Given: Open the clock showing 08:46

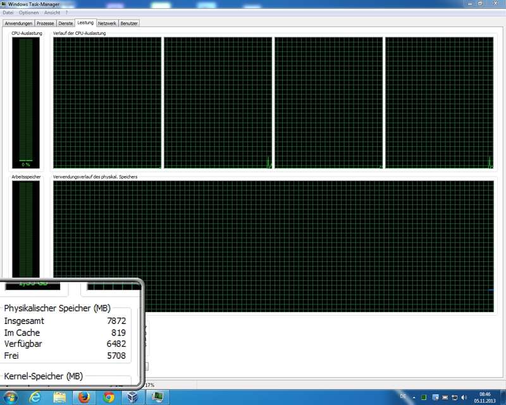Looking at the screenshot, I should pyautogui.click(x=484, y=397).
